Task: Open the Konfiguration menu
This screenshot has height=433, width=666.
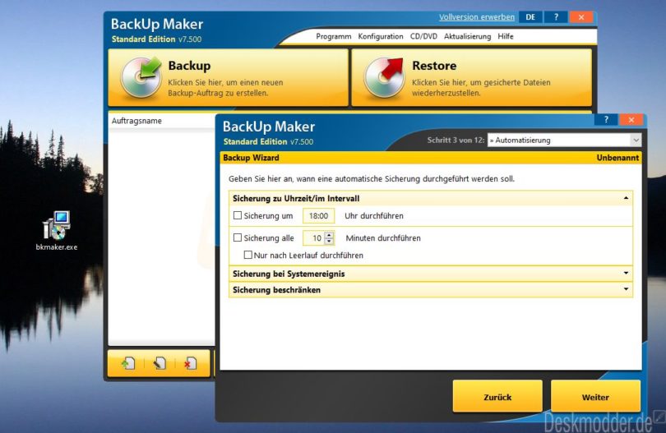Action: tap(381, 37)
